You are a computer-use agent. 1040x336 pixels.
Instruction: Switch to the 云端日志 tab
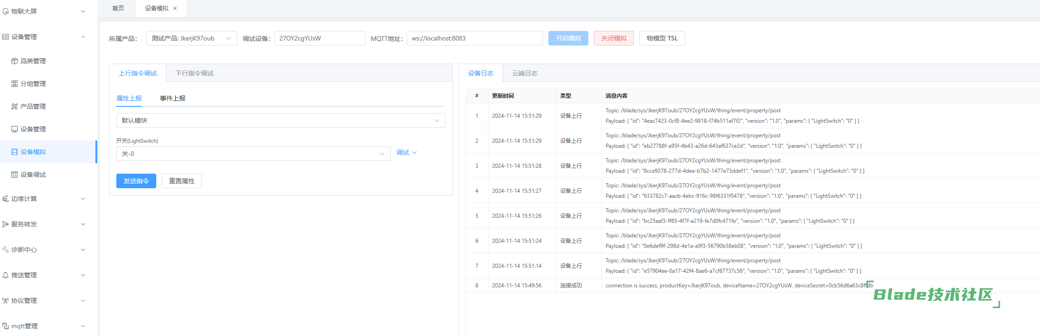pos(525,73)
